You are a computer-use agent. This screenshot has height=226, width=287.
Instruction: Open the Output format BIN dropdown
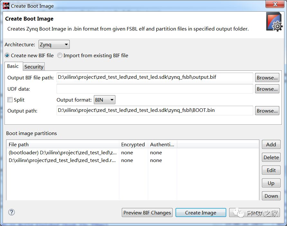pos(104,100)
